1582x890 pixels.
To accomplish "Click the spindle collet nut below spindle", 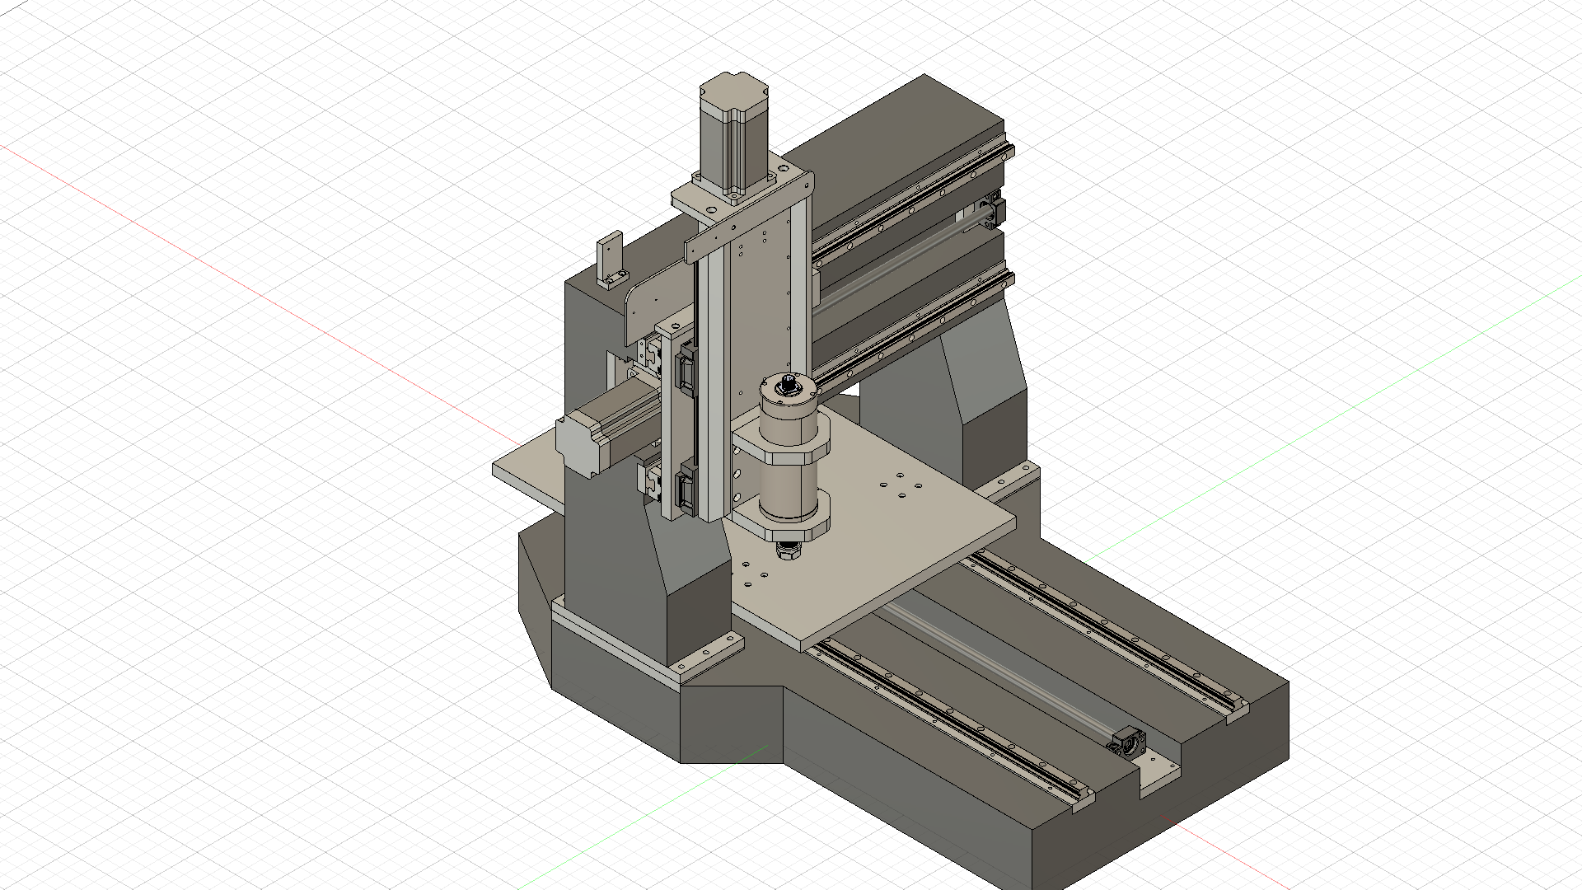I will [789, 550].
